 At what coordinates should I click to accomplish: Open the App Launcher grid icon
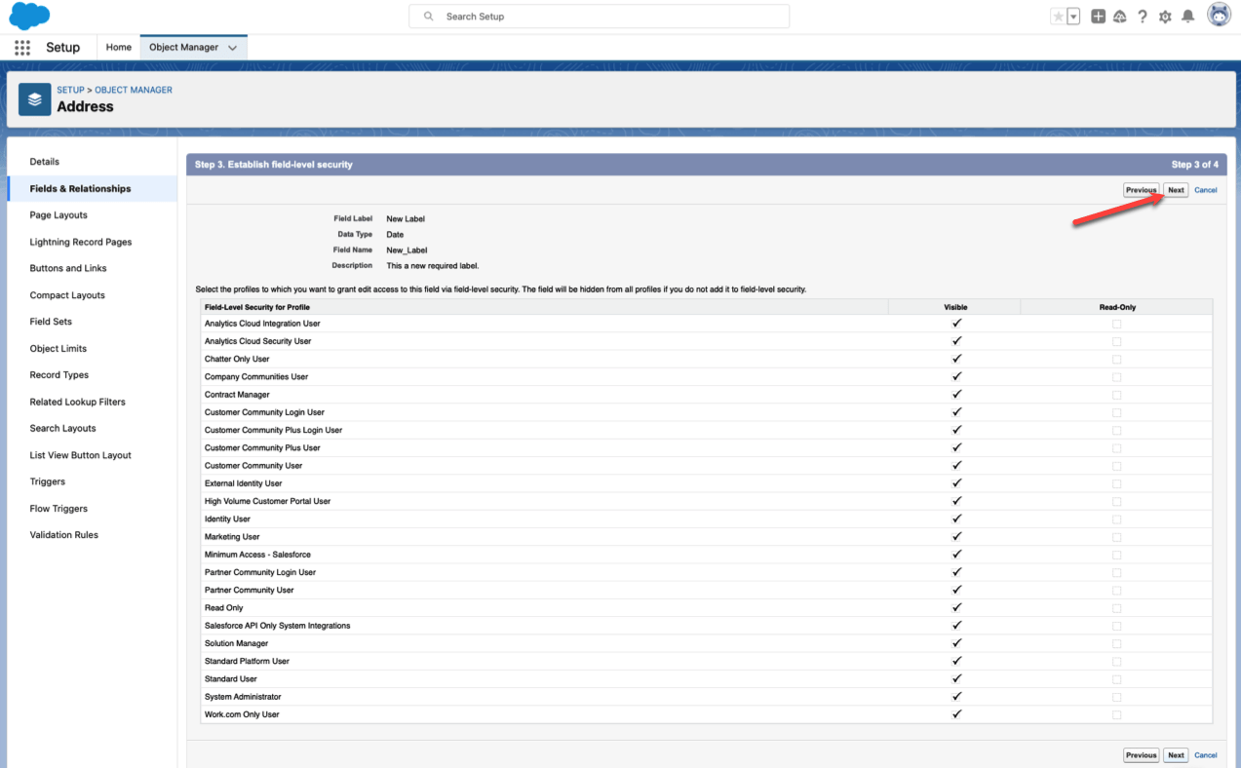click(22, 48)
